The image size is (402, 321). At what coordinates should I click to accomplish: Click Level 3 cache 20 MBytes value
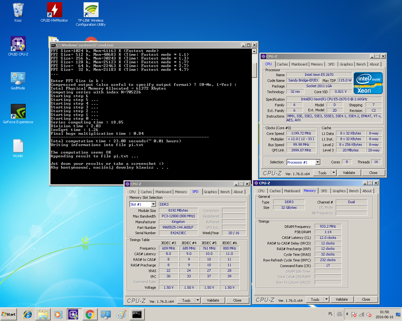(x=350, y=150)
